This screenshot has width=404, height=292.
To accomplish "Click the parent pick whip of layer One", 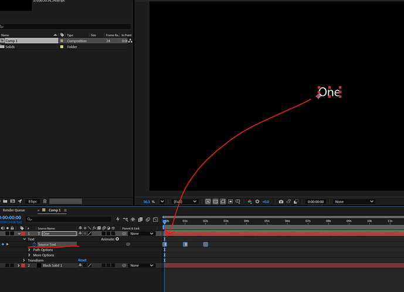I will coord(124,233).
